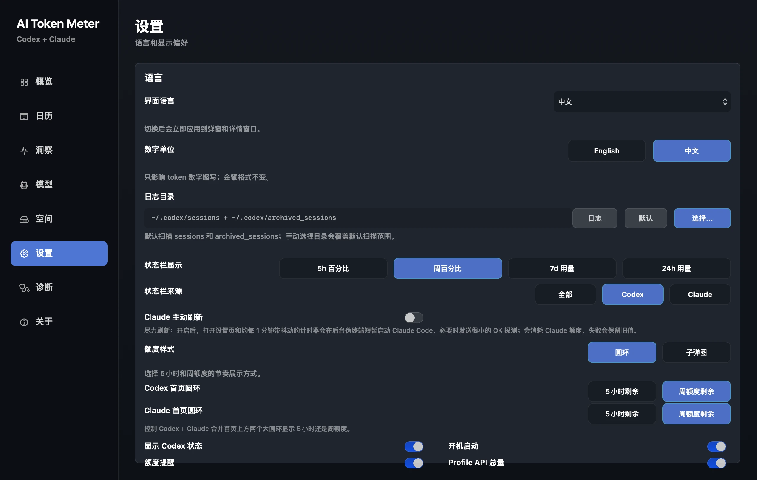Set 状态栏来源 to 全部
The height and width of the screenshot is (480, 757).
tap(565, 294)
